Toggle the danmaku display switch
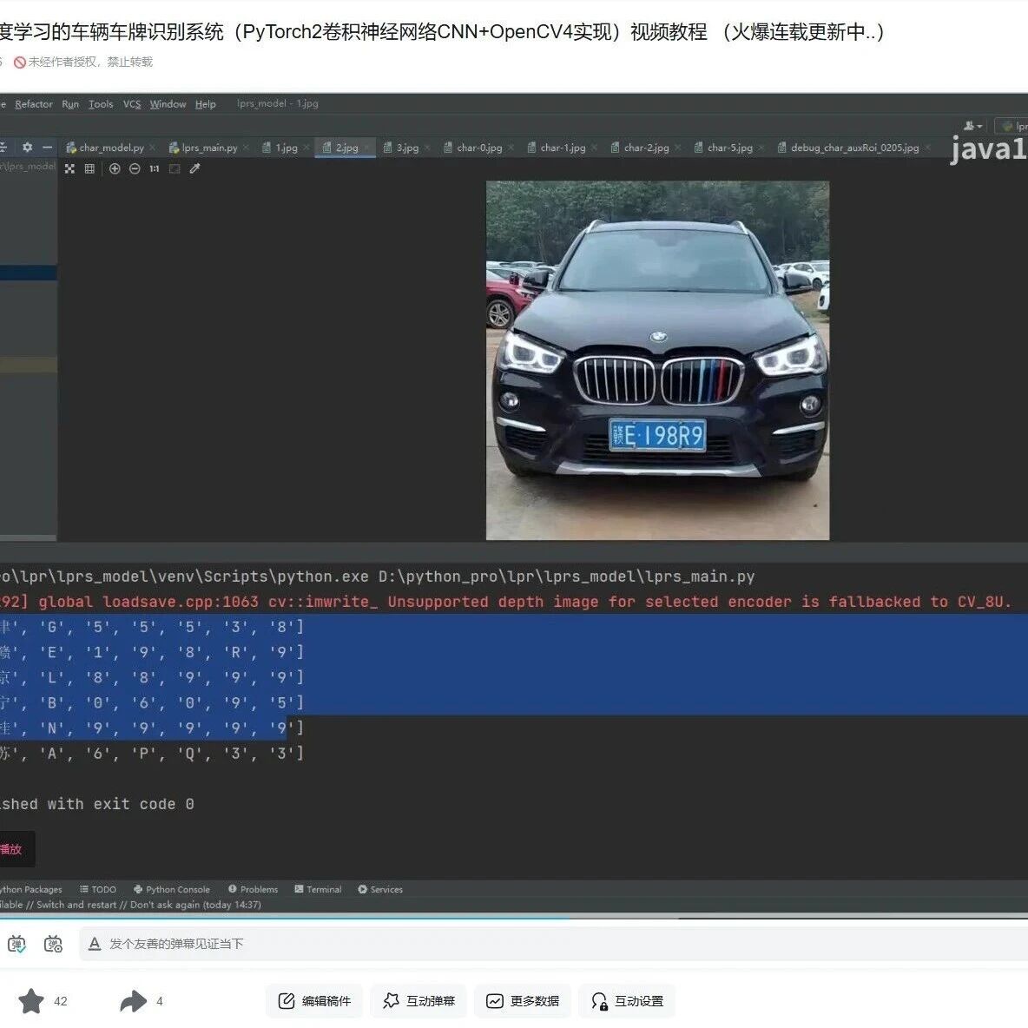 coord(16,944)
